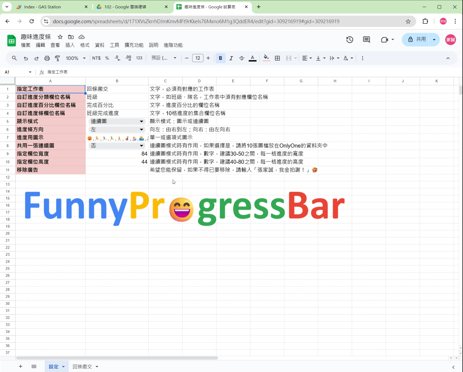
Task: Open the browser extensions menu
Action: (x=425, y=21)
